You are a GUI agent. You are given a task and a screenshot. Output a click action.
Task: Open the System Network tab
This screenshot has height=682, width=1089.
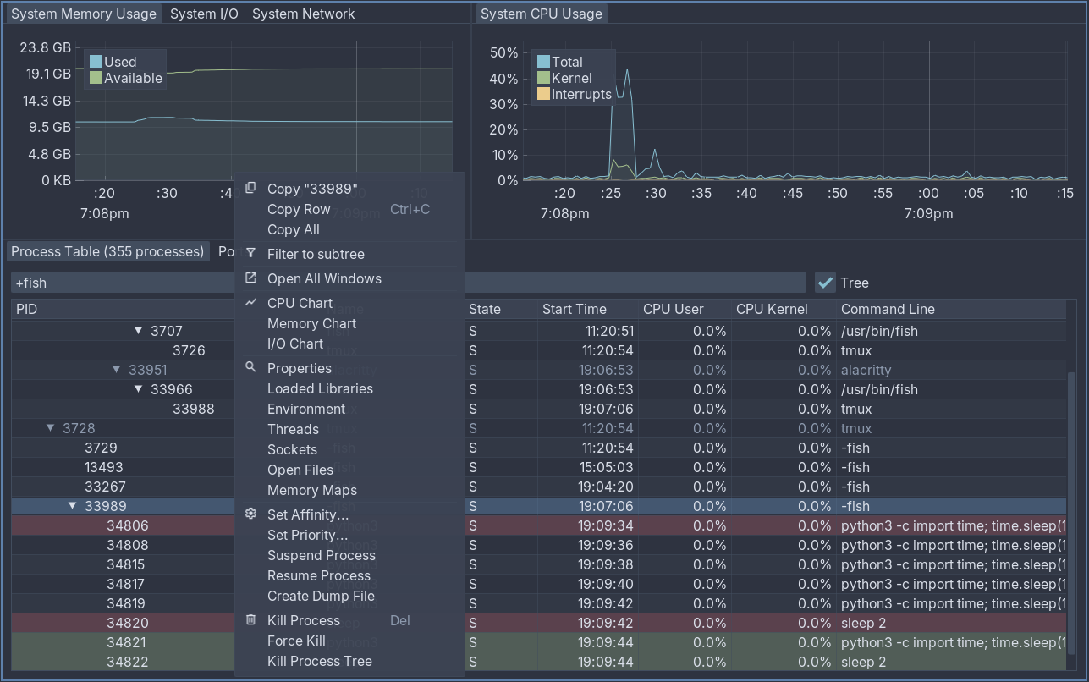[x=304, y=14]
